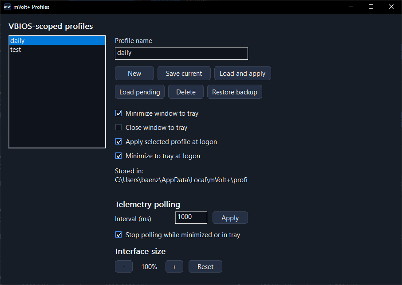Screen dimensions: 402x285
Task: Increase interface size with plus button
Action: pyautogui.click(x=174, y=266)
